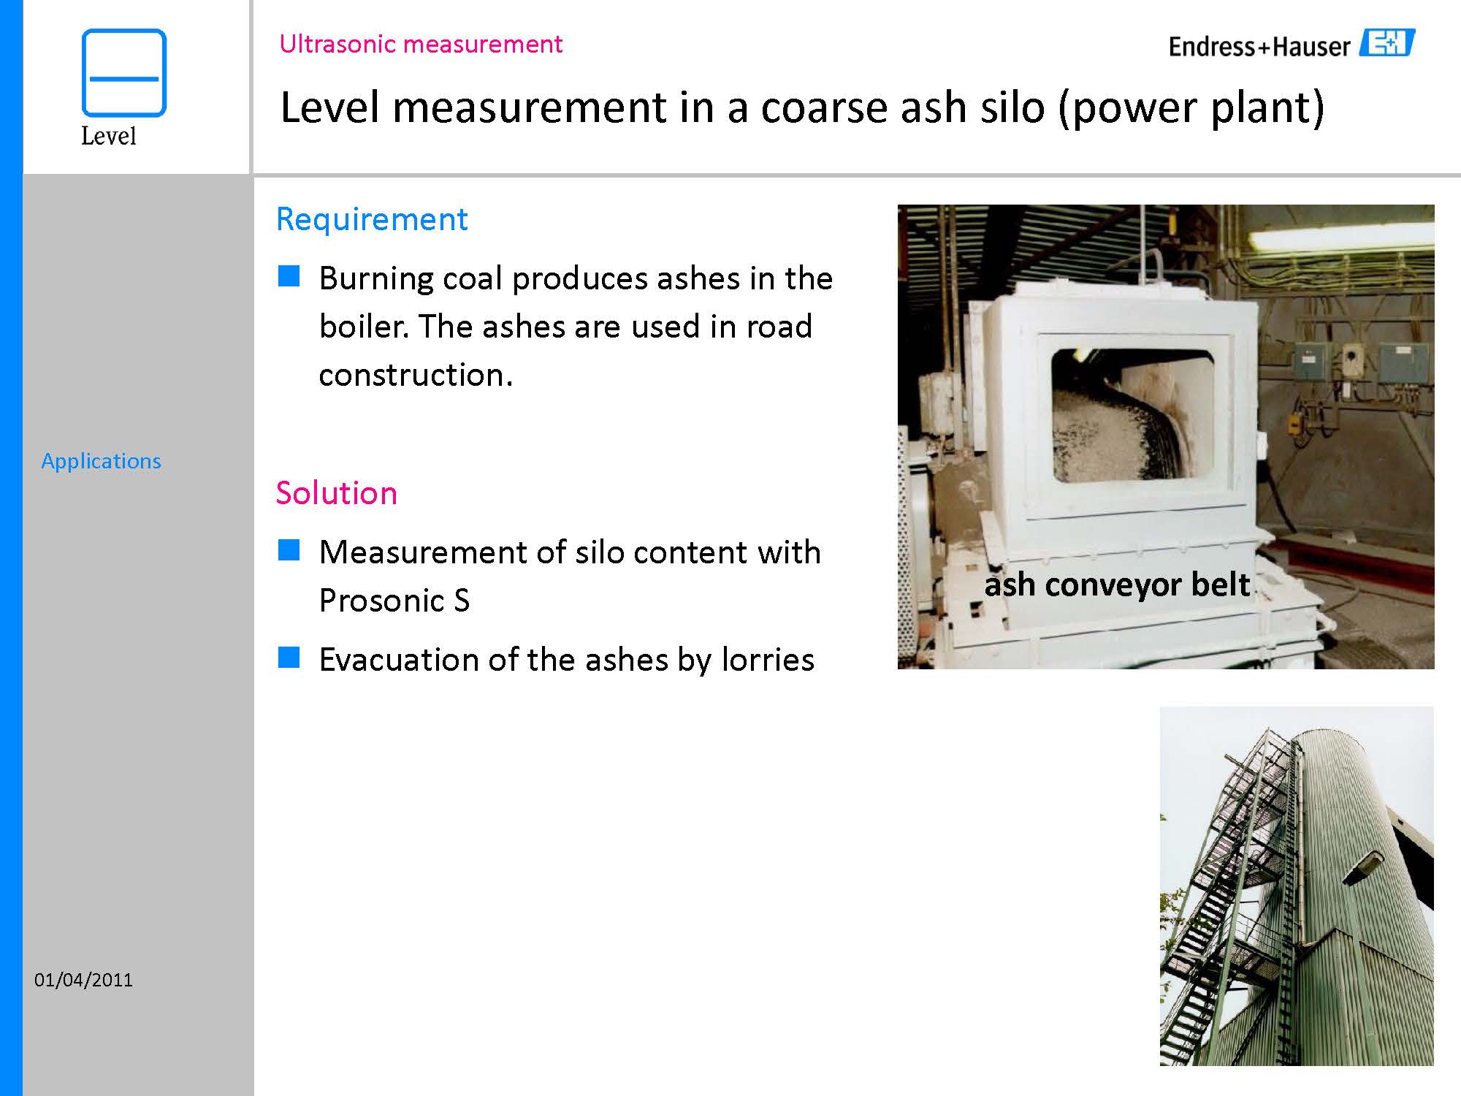Click the Endress+Hauser EH logo icon
The height and width of the screenshot is (1096, 1461).
click(x=1386, y=43)
